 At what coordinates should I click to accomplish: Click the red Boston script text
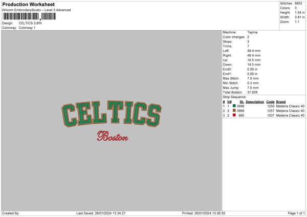[113, 136]
